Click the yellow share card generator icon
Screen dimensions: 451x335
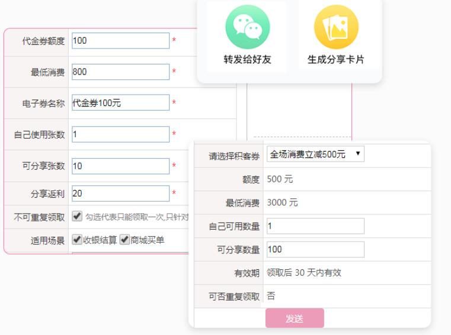tap(336, 27)
